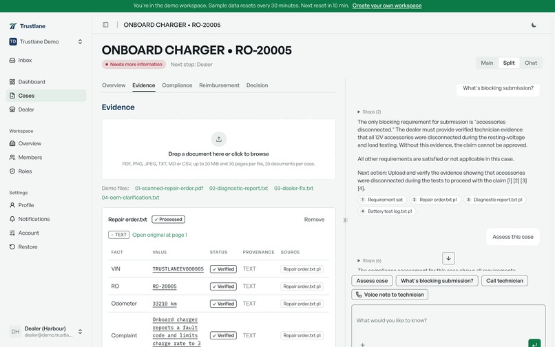
Task: Open demo file 04-oem-clarification.txt
Action: pos(130,198)
